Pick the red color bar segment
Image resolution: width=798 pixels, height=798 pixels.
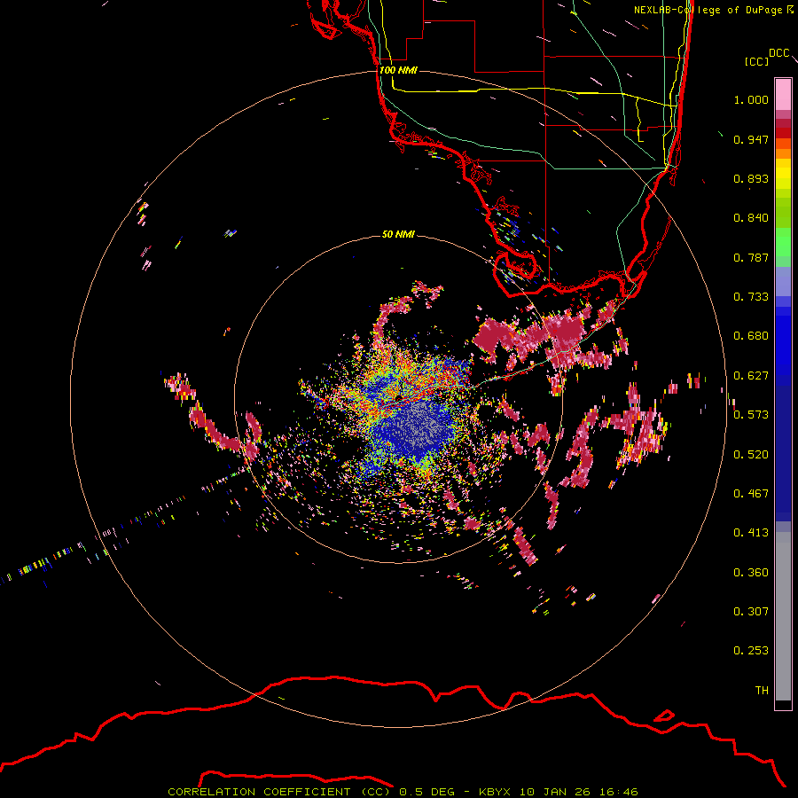point(783,133)
